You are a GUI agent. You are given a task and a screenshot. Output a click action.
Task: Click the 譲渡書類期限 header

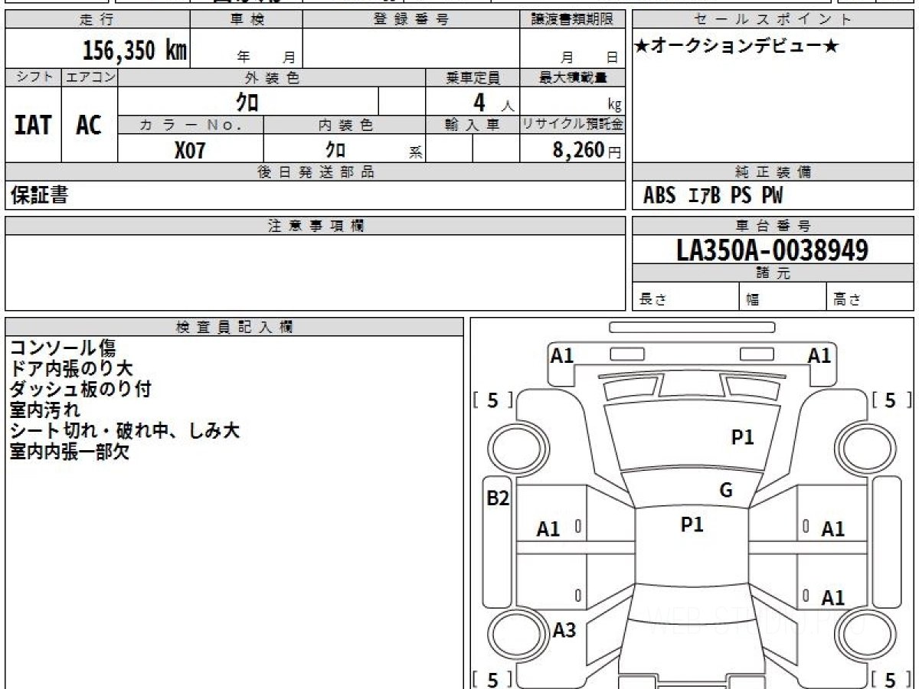[x=572, y=19]
